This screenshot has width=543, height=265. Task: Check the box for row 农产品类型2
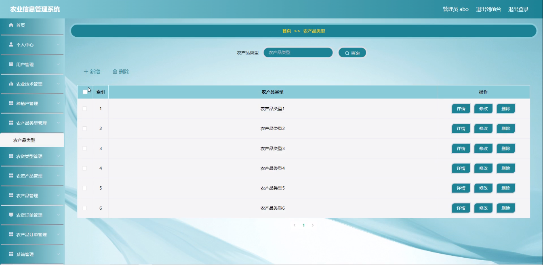(84, 128)
